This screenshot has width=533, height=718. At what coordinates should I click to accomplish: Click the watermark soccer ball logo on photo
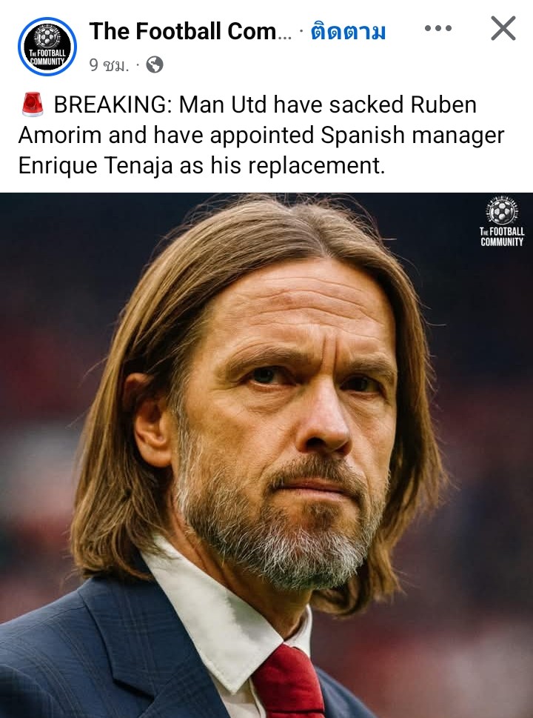click(x=502, y=210)
